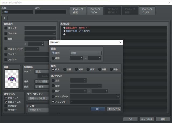Click 適用 apply button
The width and height of the screenshot is (172, 123).
[163, 119]
